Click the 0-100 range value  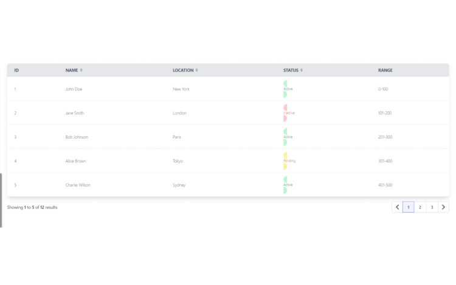click(x=382, y=89)
